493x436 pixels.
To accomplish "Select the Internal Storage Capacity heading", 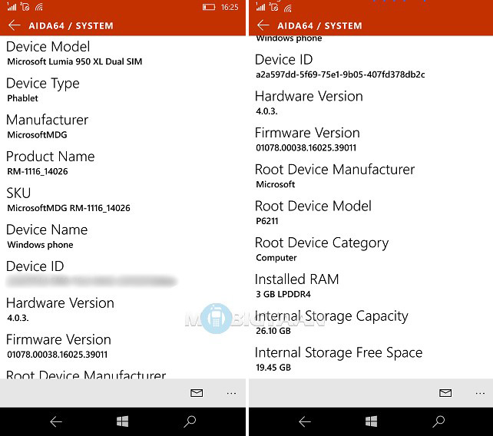I will coord(332,316).
